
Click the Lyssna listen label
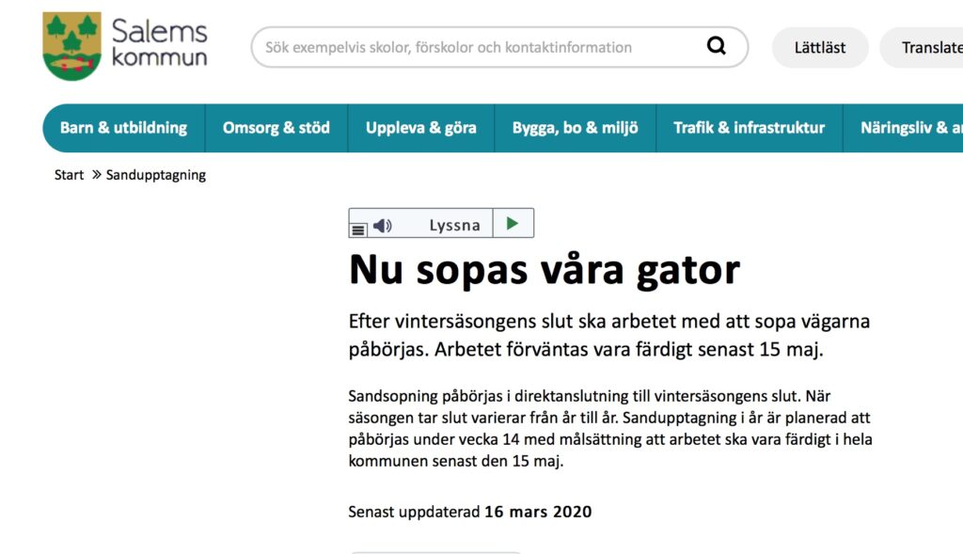454,226
